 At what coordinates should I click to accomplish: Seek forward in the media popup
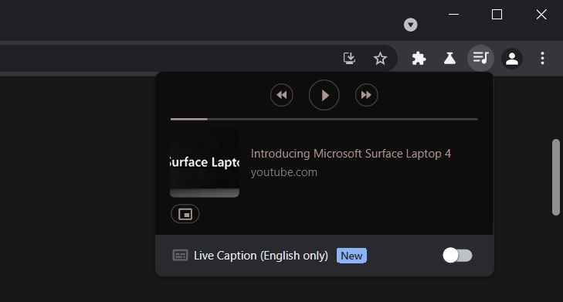[x=366, y=95]
